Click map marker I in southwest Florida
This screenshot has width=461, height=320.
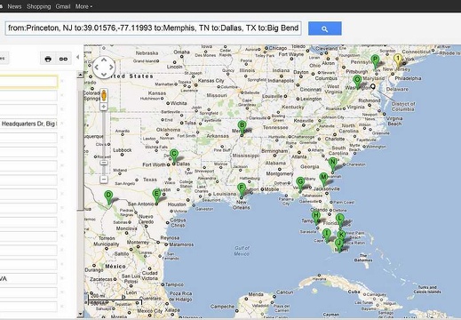click(327, 236)
